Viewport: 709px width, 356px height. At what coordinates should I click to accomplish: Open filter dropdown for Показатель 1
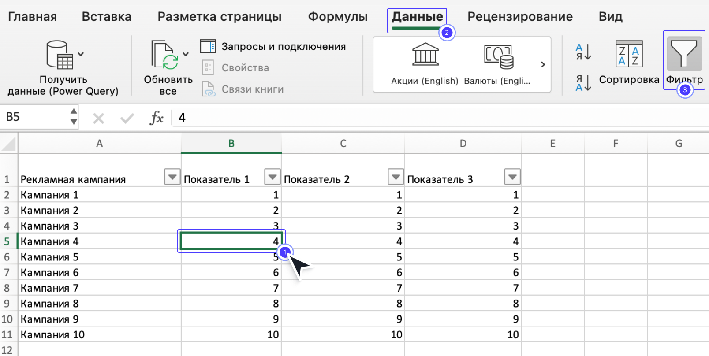click(272, 177)
